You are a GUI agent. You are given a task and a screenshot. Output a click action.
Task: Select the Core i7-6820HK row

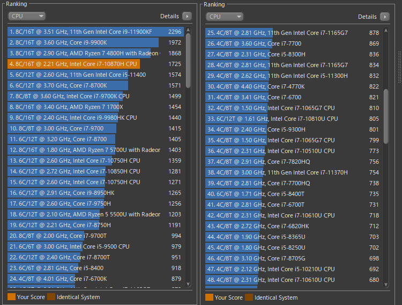(294, 226)
